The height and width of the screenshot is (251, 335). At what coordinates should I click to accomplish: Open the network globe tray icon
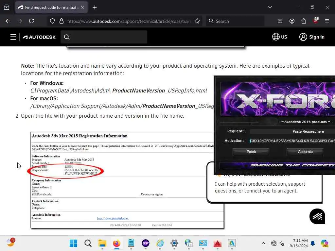pos(274,243)
